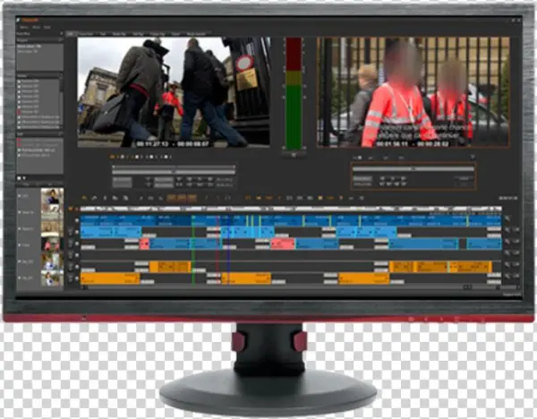Click the program viewer video frame
The width and height of the screenshot is (537, 419).
click(x=413, y=92)
